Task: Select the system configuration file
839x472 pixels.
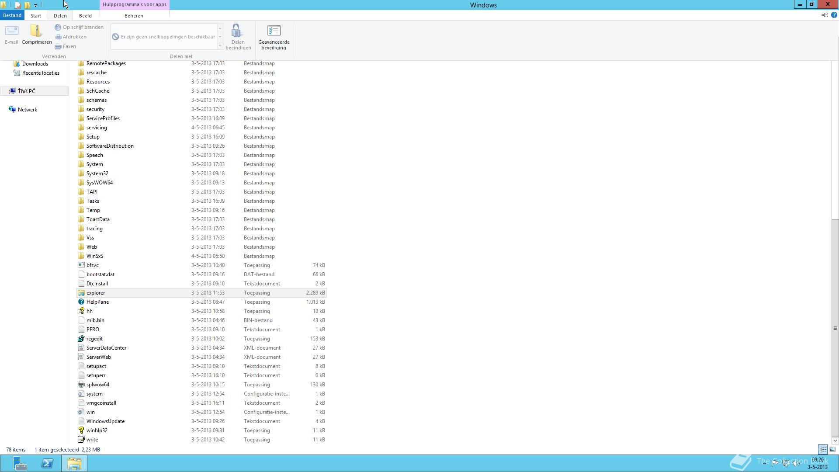Action: [x=201, y=394]
